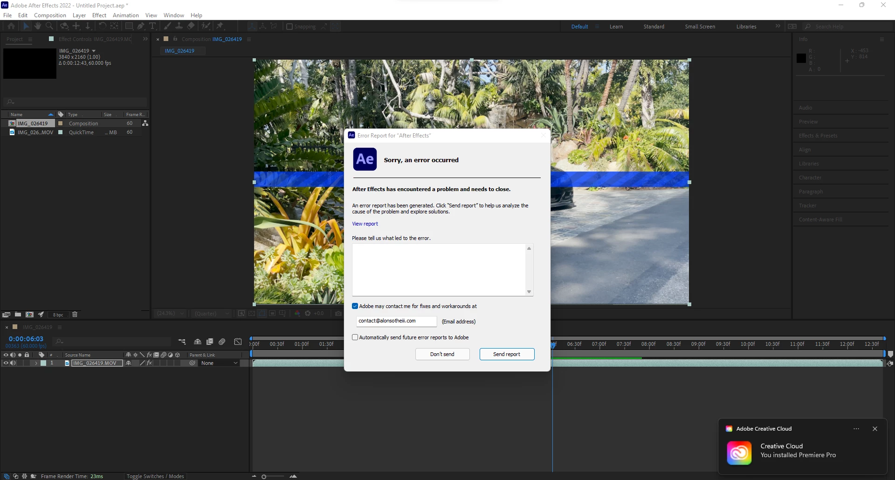Select the Brush tool
The image size is (895, 480).
point(167,27)
